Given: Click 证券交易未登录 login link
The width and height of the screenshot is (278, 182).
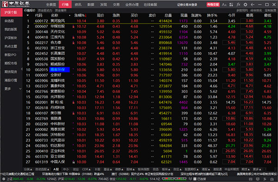Looking at the screenshot, I should (187, 5).
